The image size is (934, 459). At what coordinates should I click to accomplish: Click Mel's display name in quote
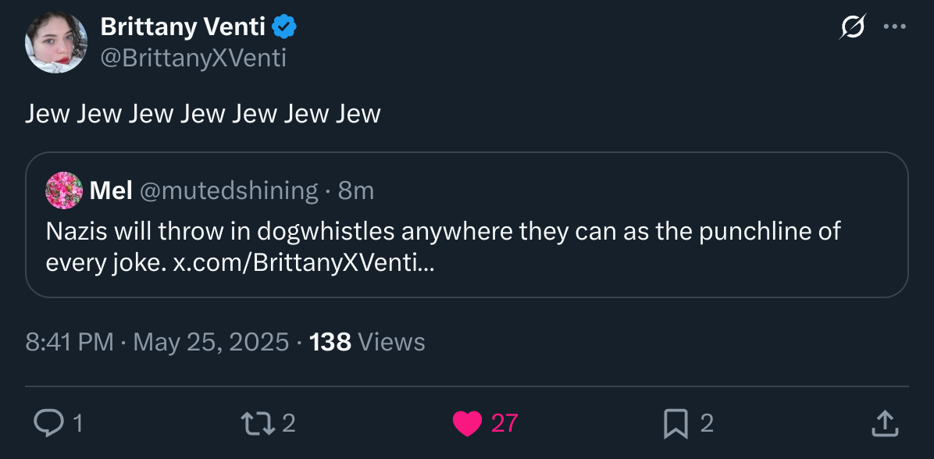click(111, 191)
